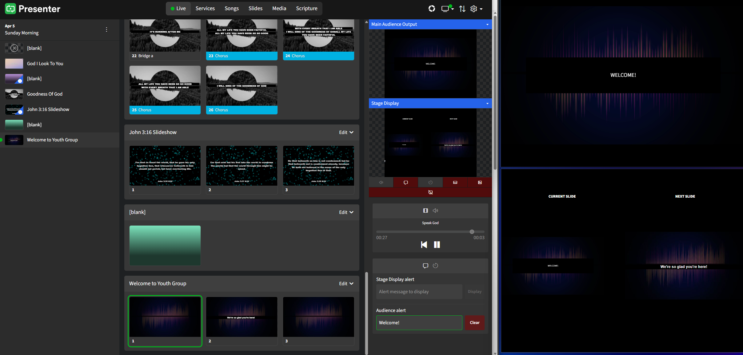Open the film strip video tab icon
The image size is (743, 355).
coord(425,211)
